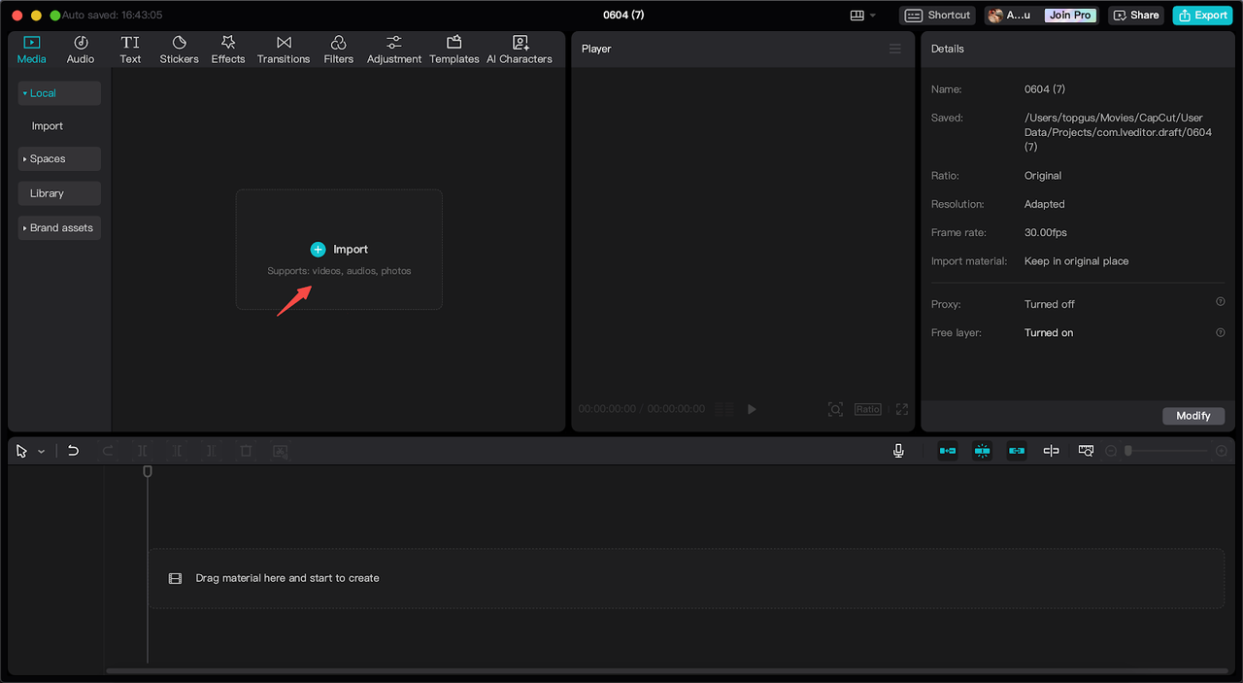Switch to the Audio tab
The image size is (1243, 683).
81,50
